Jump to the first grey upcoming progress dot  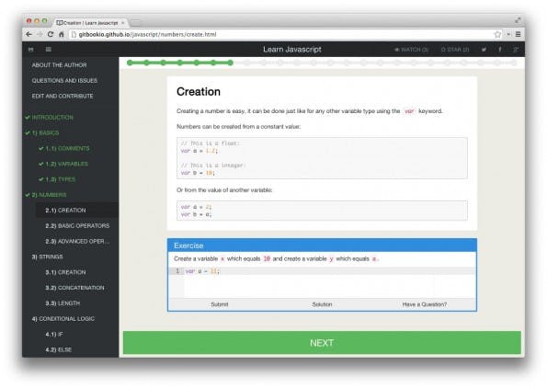(x=247, y=63)
